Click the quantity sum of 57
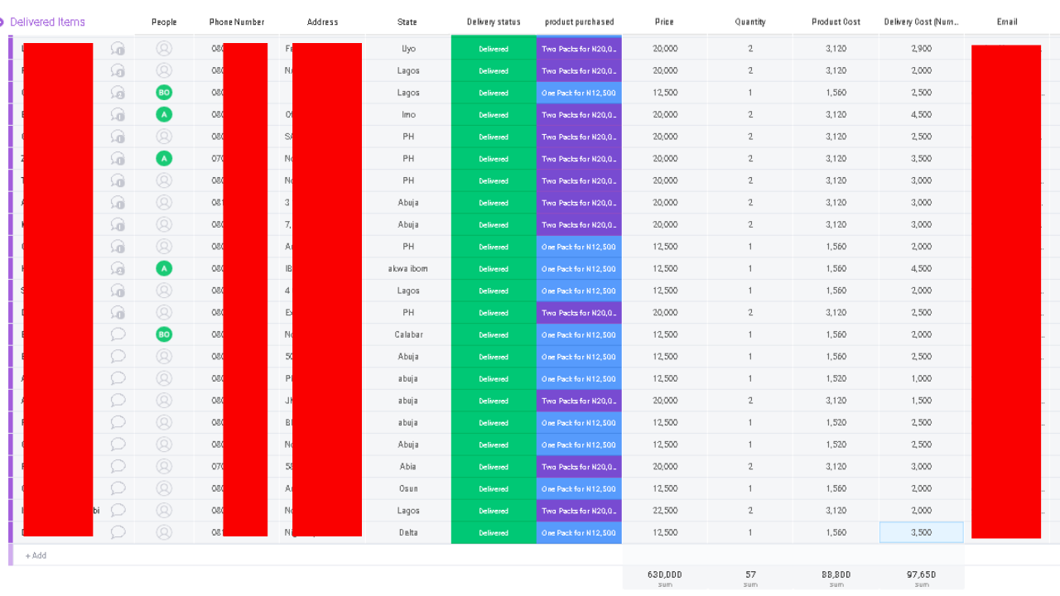This screenshot has width=1060, height=596. point(750,578)
